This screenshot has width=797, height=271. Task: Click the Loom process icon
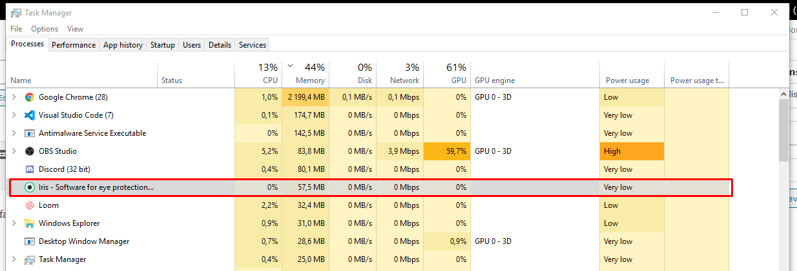pos(29,205)
